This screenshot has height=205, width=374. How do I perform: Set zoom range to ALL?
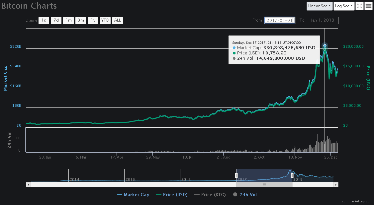point(118,20)
